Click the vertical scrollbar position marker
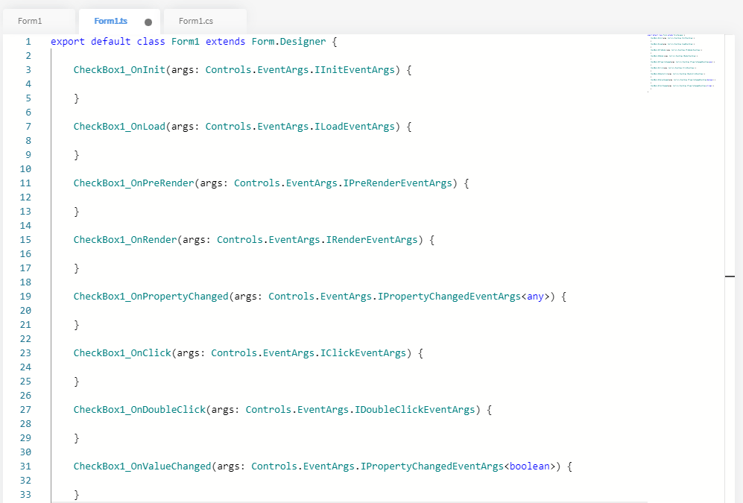This screenshot has width=743, height=503. pos(730,276)
